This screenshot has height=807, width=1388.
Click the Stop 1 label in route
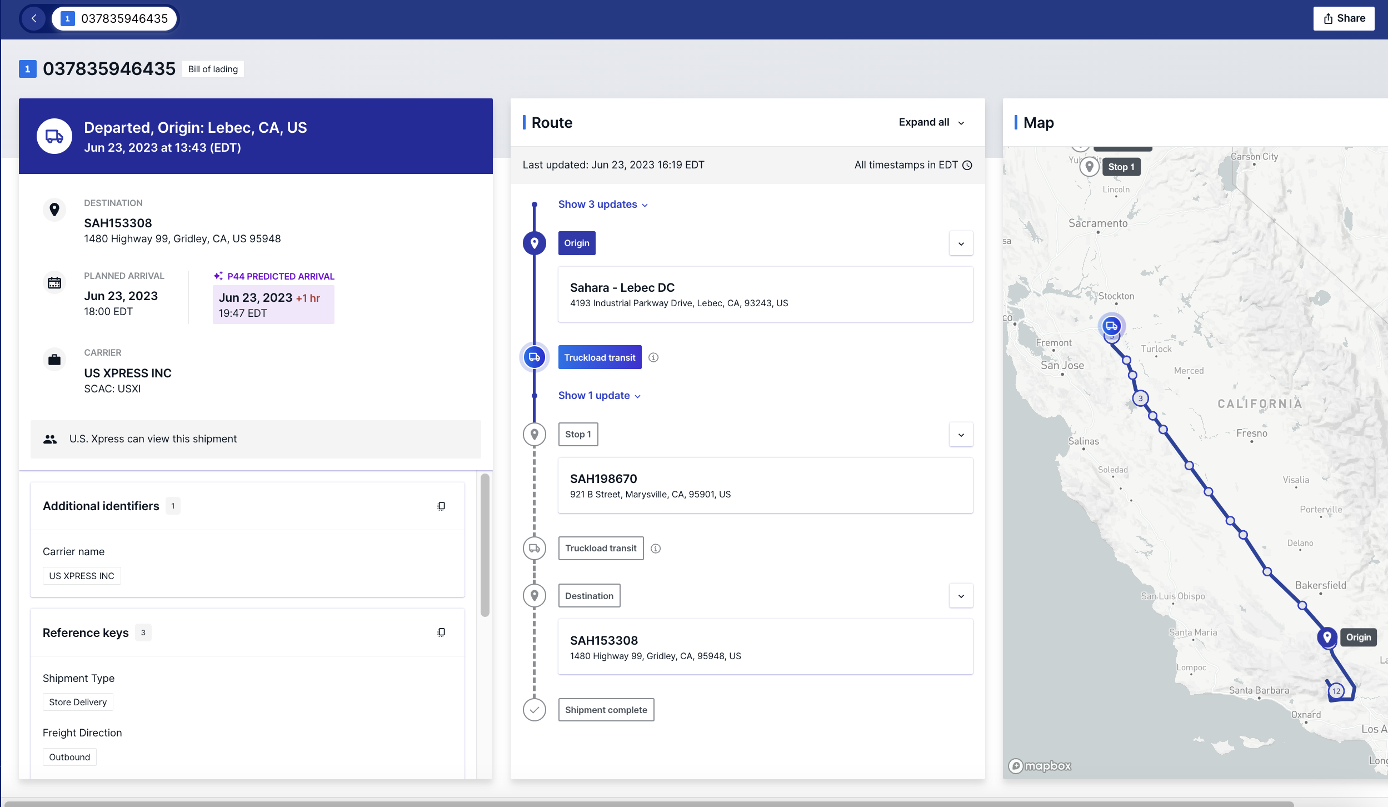coord(578,434)
